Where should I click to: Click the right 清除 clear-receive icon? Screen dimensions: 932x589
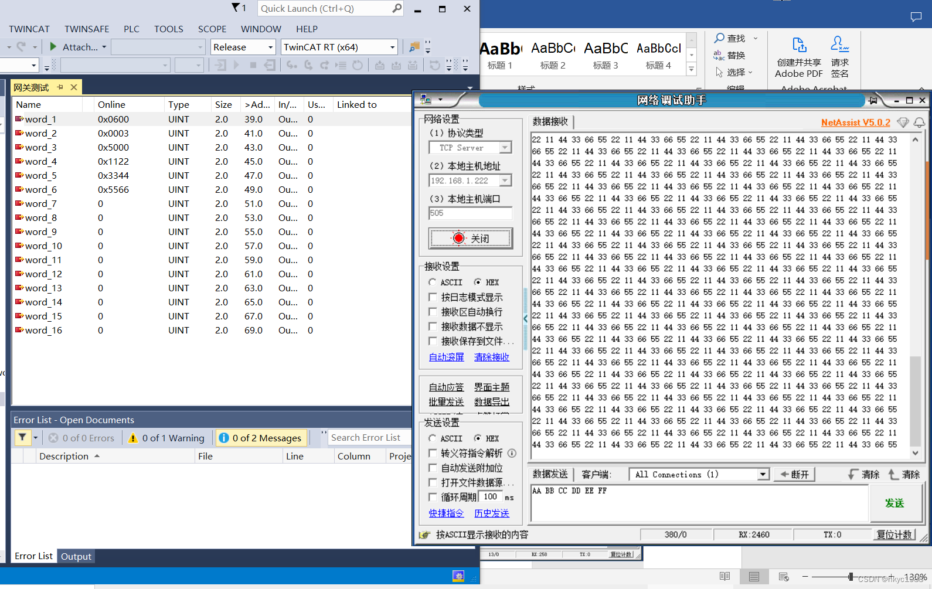(893, 474)
